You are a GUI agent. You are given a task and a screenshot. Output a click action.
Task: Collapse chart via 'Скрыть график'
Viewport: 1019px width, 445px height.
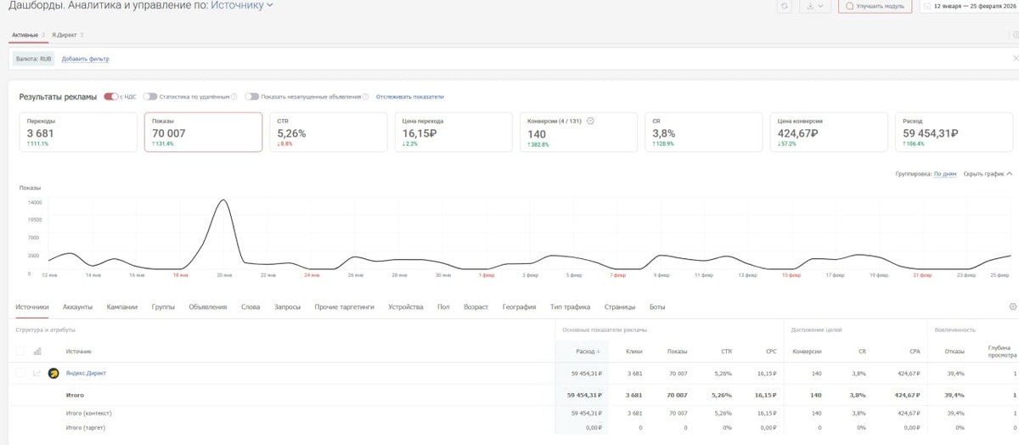tap(988, 173)
